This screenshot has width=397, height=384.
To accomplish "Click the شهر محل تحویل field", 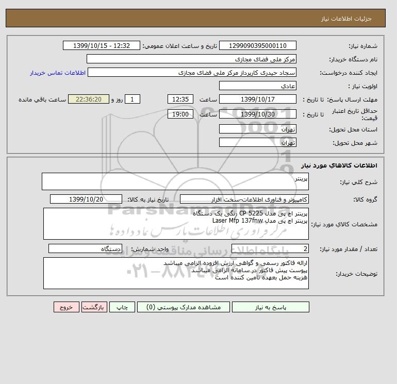I will [257, 142].
